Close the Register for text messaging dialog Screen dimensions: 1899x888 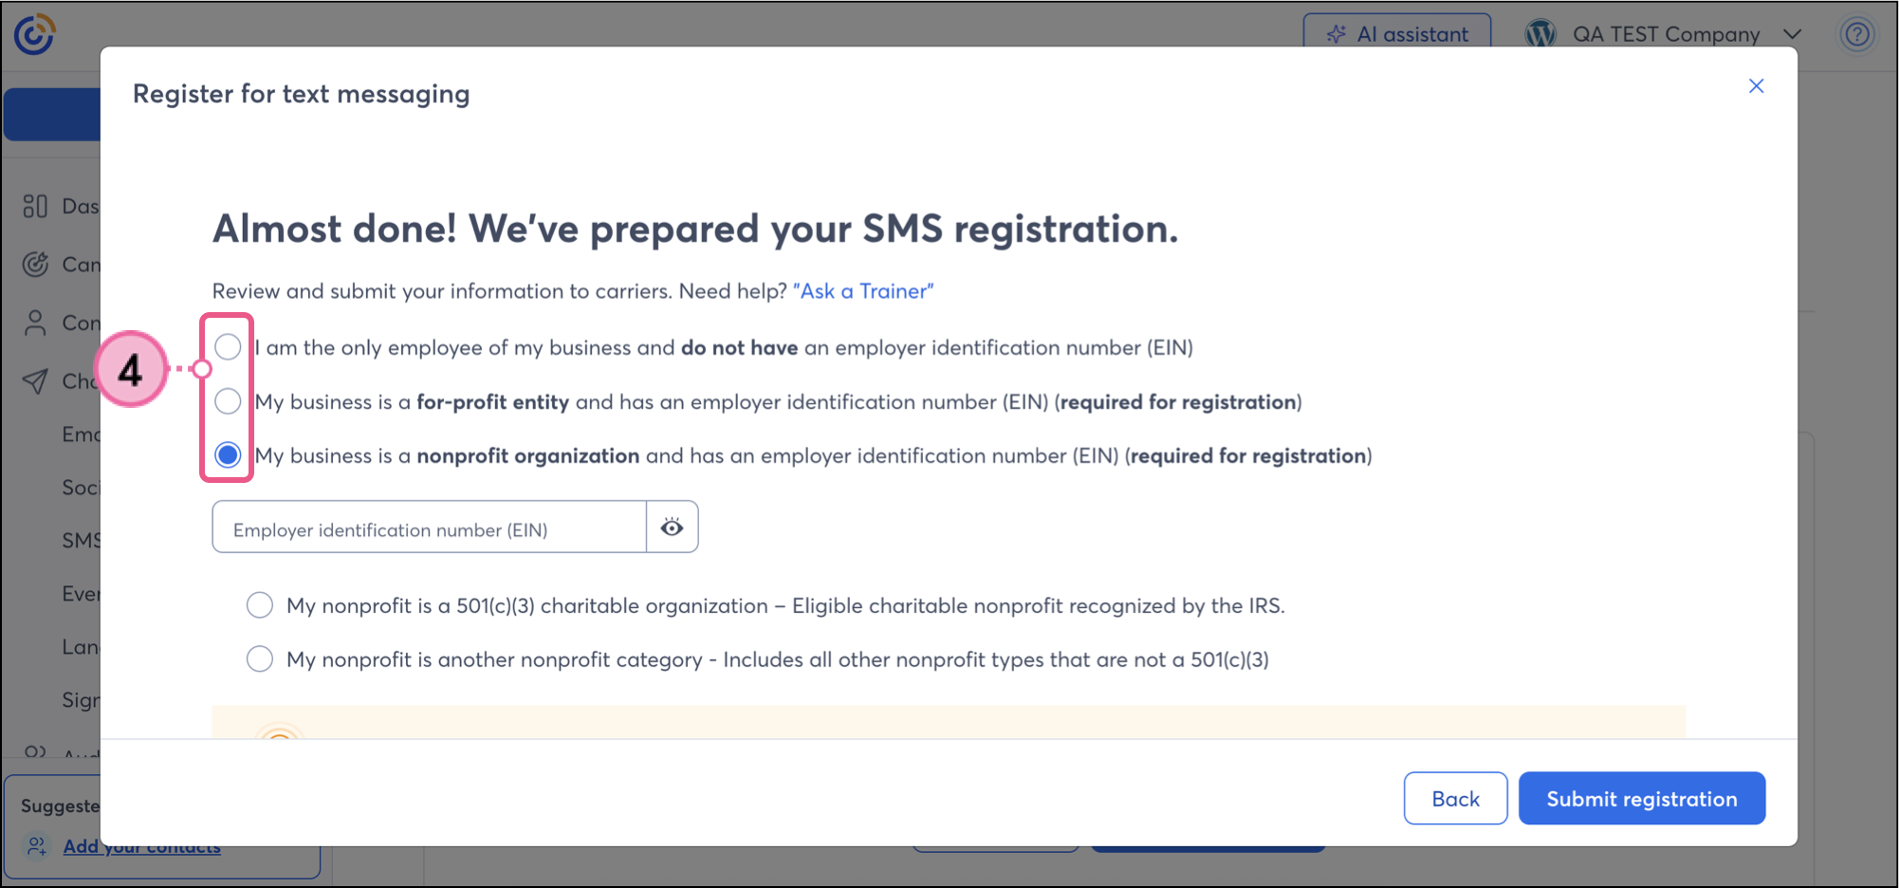1756,86
